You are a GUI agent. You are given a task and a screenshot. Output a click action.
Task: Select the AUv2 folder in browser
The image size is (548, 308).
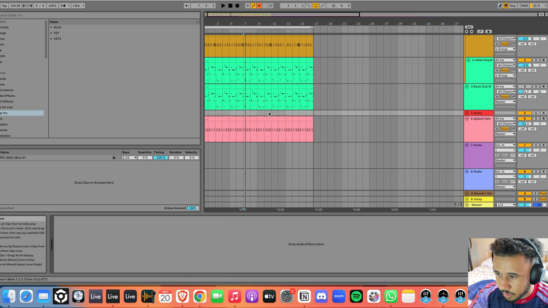click(57, 27)
